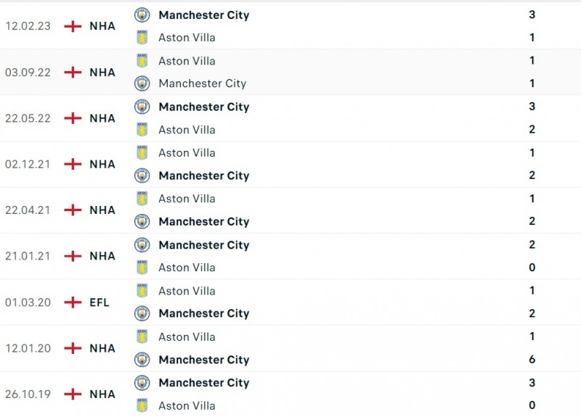Click Aston Villa crest in 22.04.21 match
581x417 pixels.
142,199
